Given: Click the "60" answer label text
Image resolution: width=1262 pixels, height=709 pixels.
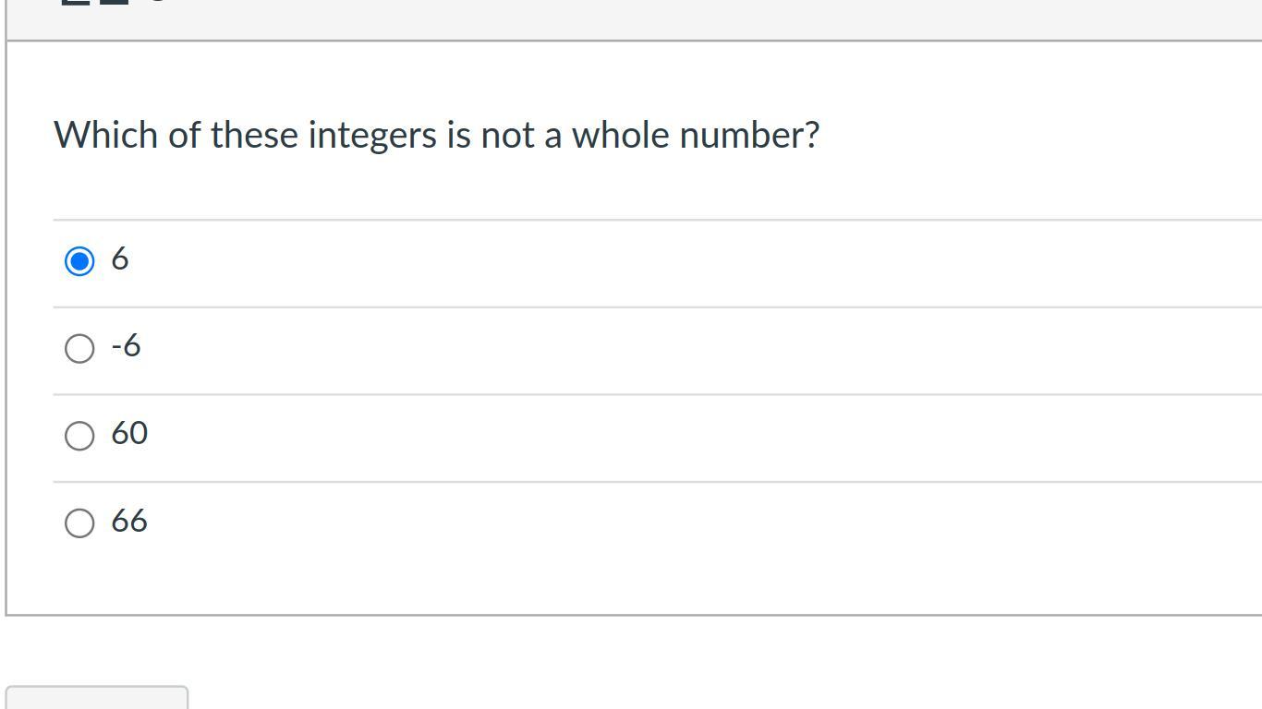Looking at the screenshot, I should point(129,434).
